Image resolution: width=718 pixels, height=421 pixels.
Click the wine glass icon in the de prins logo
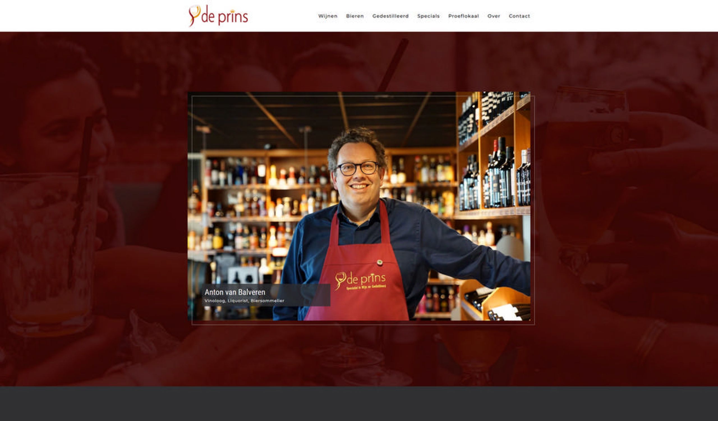point(194,16)
